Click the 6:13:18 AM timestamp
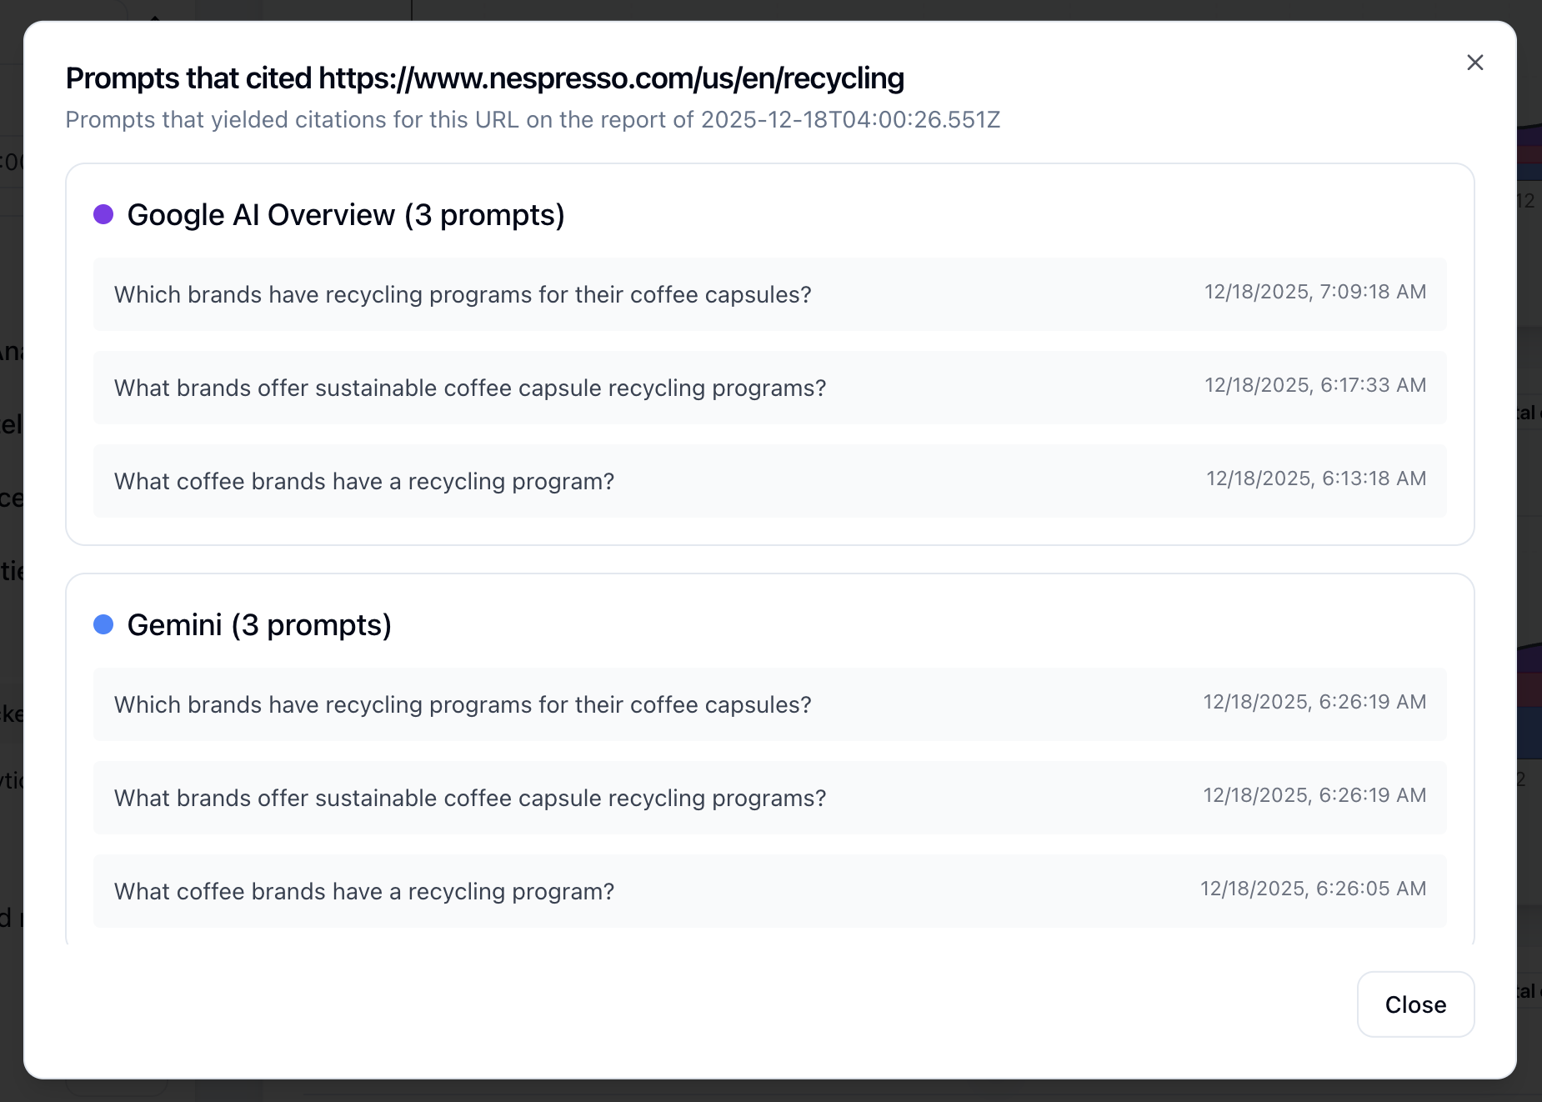The height and width of the screenshot is (1102, 1542). pos(1316,478)
